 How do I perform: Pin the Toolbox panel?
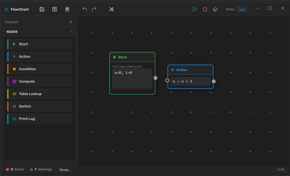tap(71, 22)
